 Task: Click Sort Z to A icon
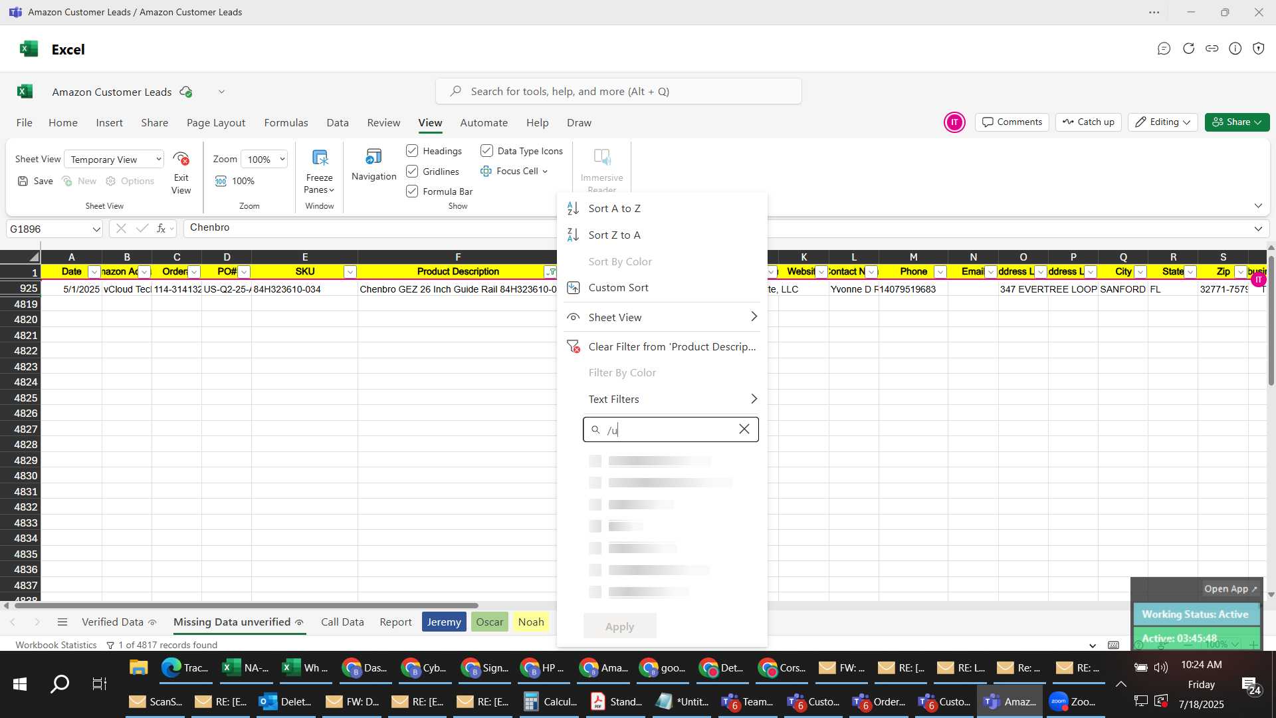point(573,235)
